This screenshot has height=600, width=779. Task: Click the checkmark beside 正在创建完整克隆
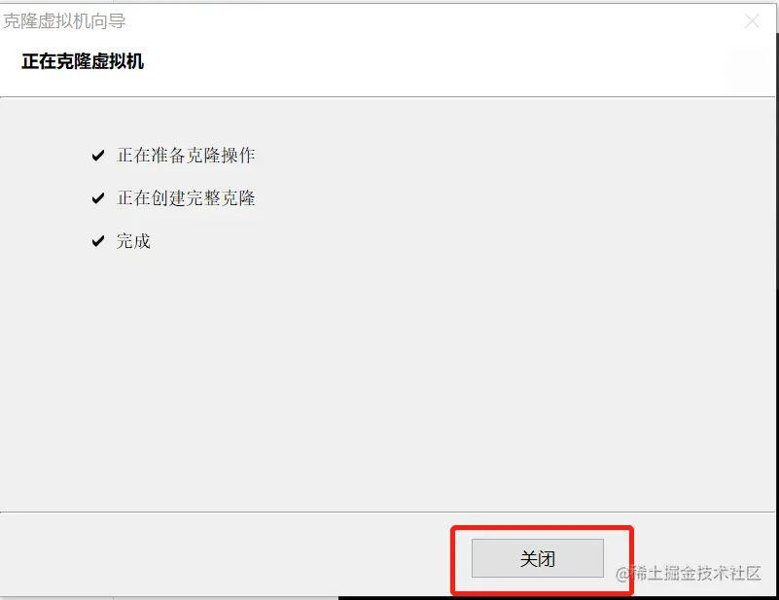98,198
